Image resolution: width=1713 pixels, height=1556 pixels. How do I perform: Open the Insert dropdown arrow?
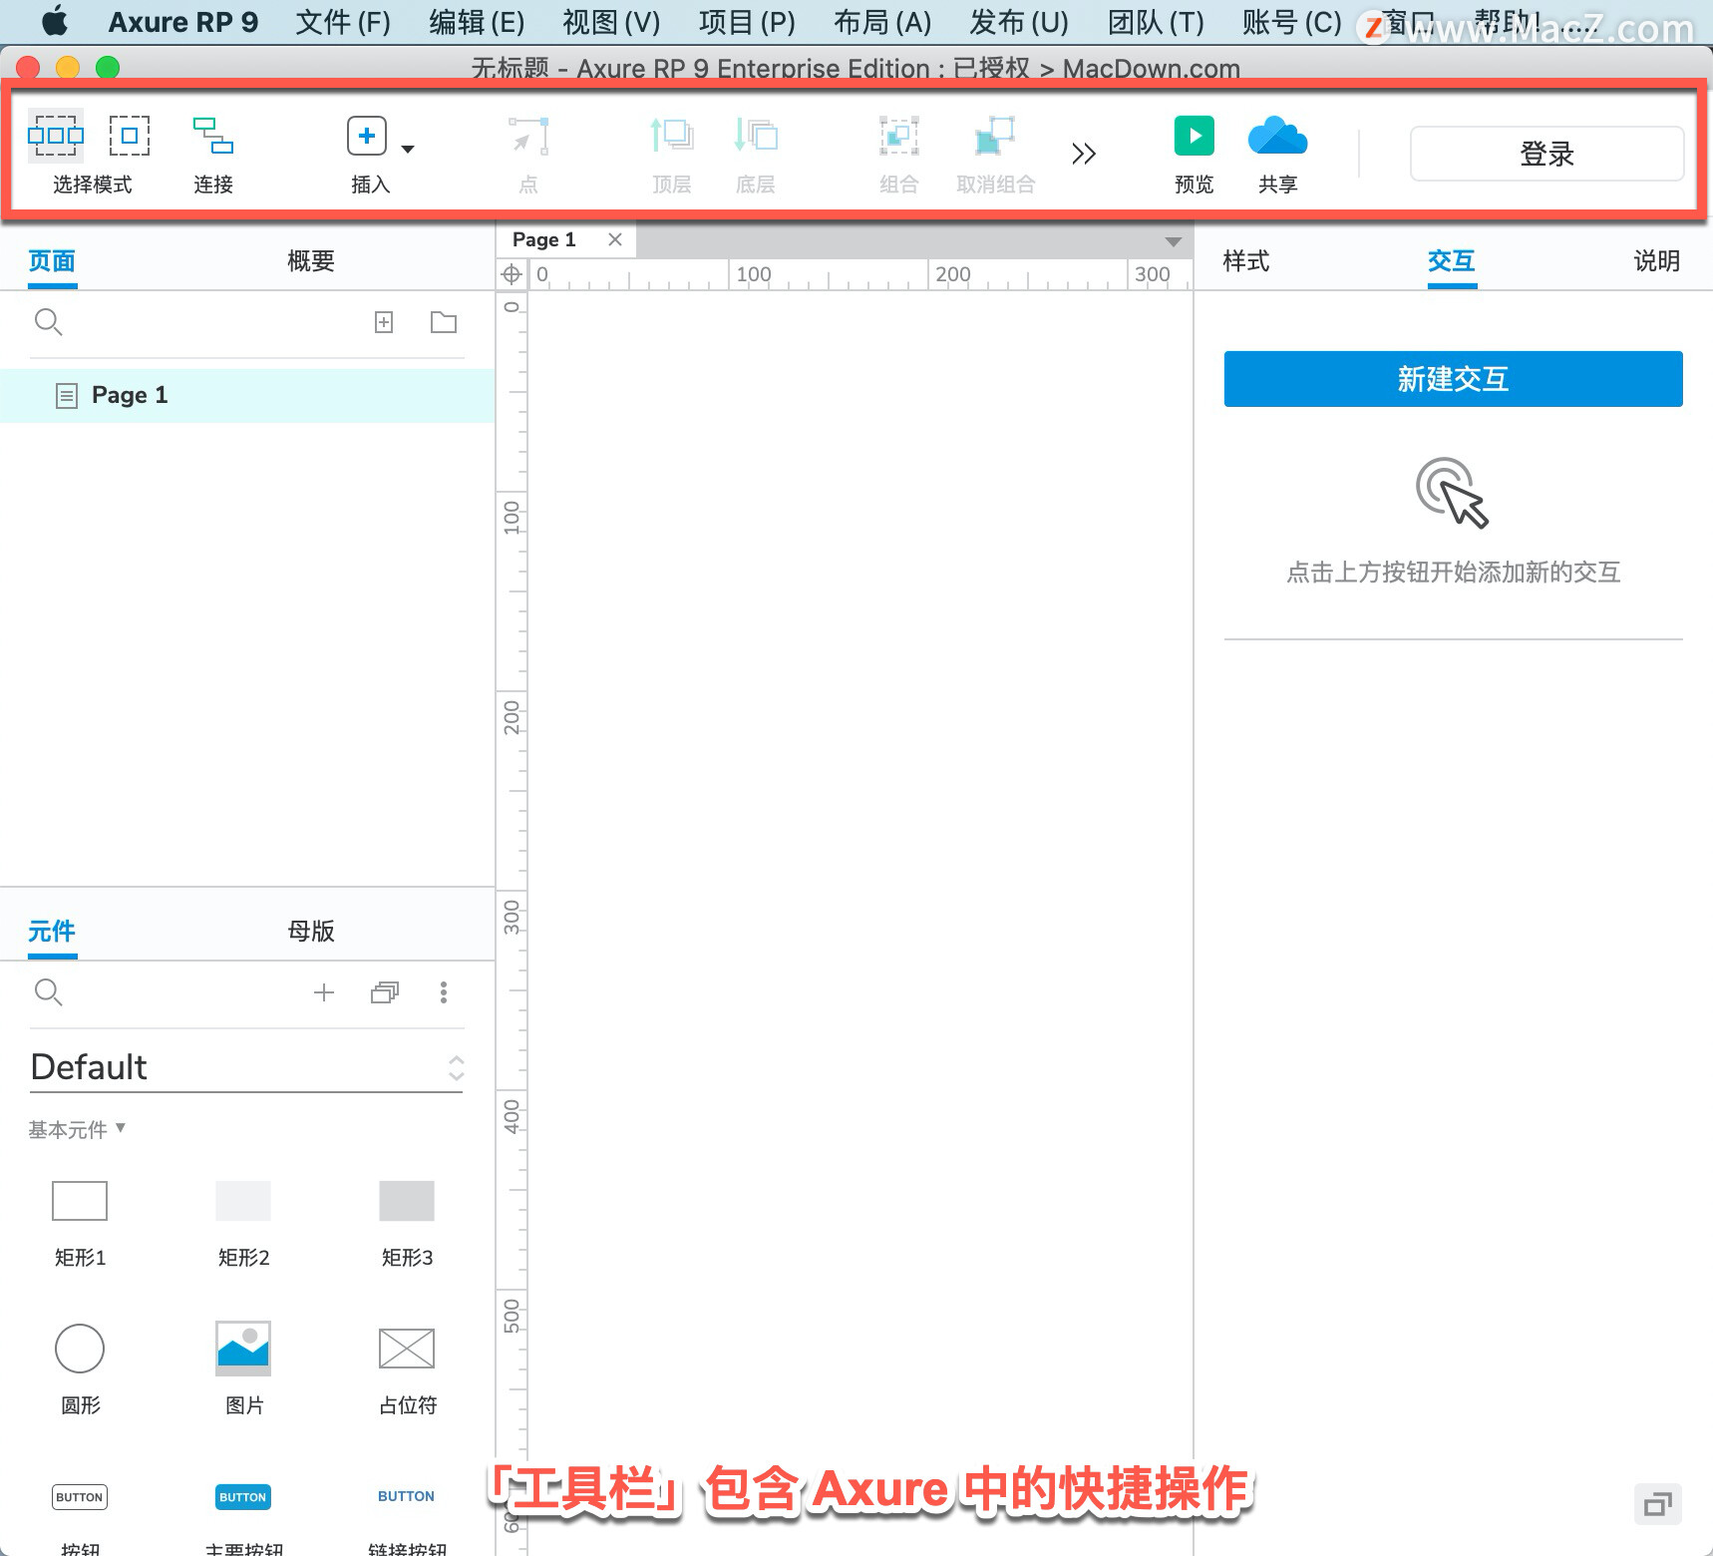[x=408, y=149]
